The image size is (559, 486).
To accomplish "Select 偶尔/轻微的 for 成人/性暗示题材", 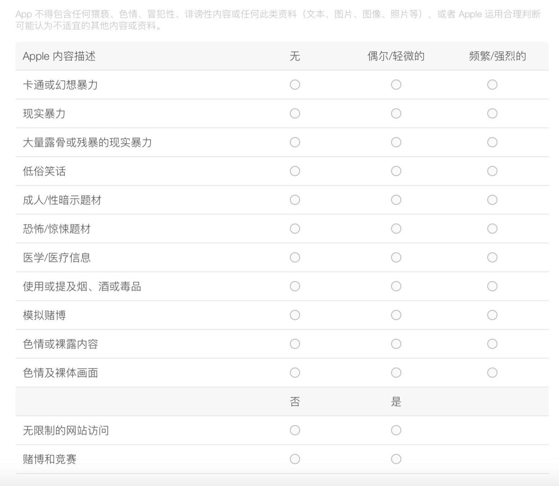I will pyautogui.click(x=396, y=200).
